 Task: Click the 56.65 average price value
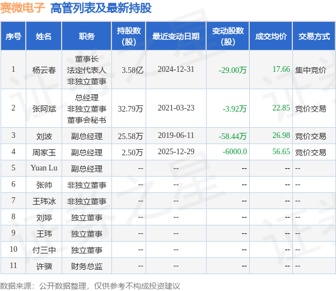tap(281, 152)
